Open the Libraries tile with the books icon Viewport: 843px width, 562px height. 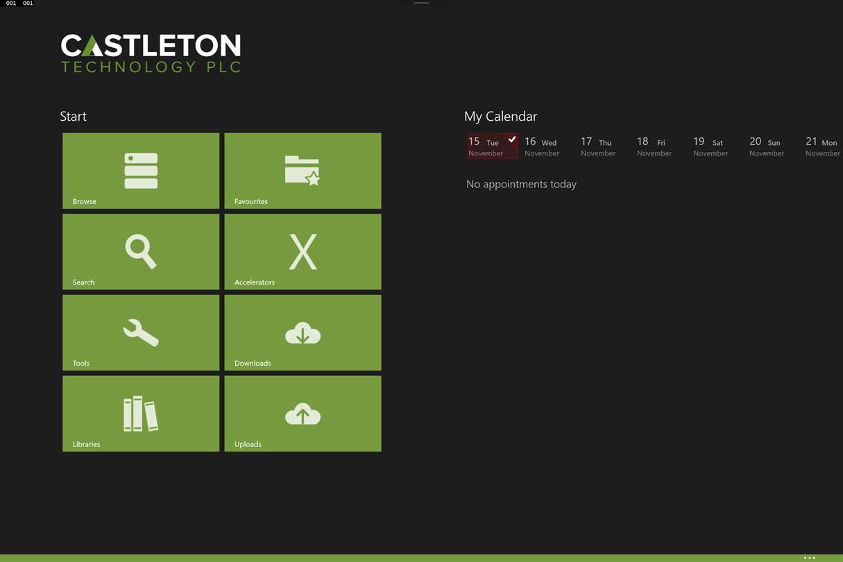(x=141, y=414)
